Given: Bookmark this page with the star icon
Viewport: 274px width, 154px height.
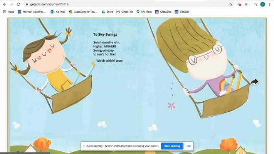Looking at the screenshot, I should click(230, 4).
